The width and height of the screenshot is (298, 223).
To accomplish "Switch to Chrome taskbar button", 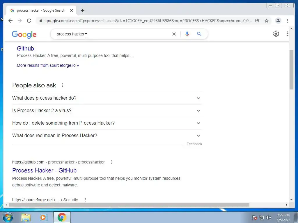I will (x=62, y=217).
